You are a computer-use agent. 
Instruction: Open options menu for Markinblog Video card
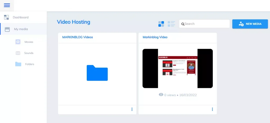[x=212, y=109]
